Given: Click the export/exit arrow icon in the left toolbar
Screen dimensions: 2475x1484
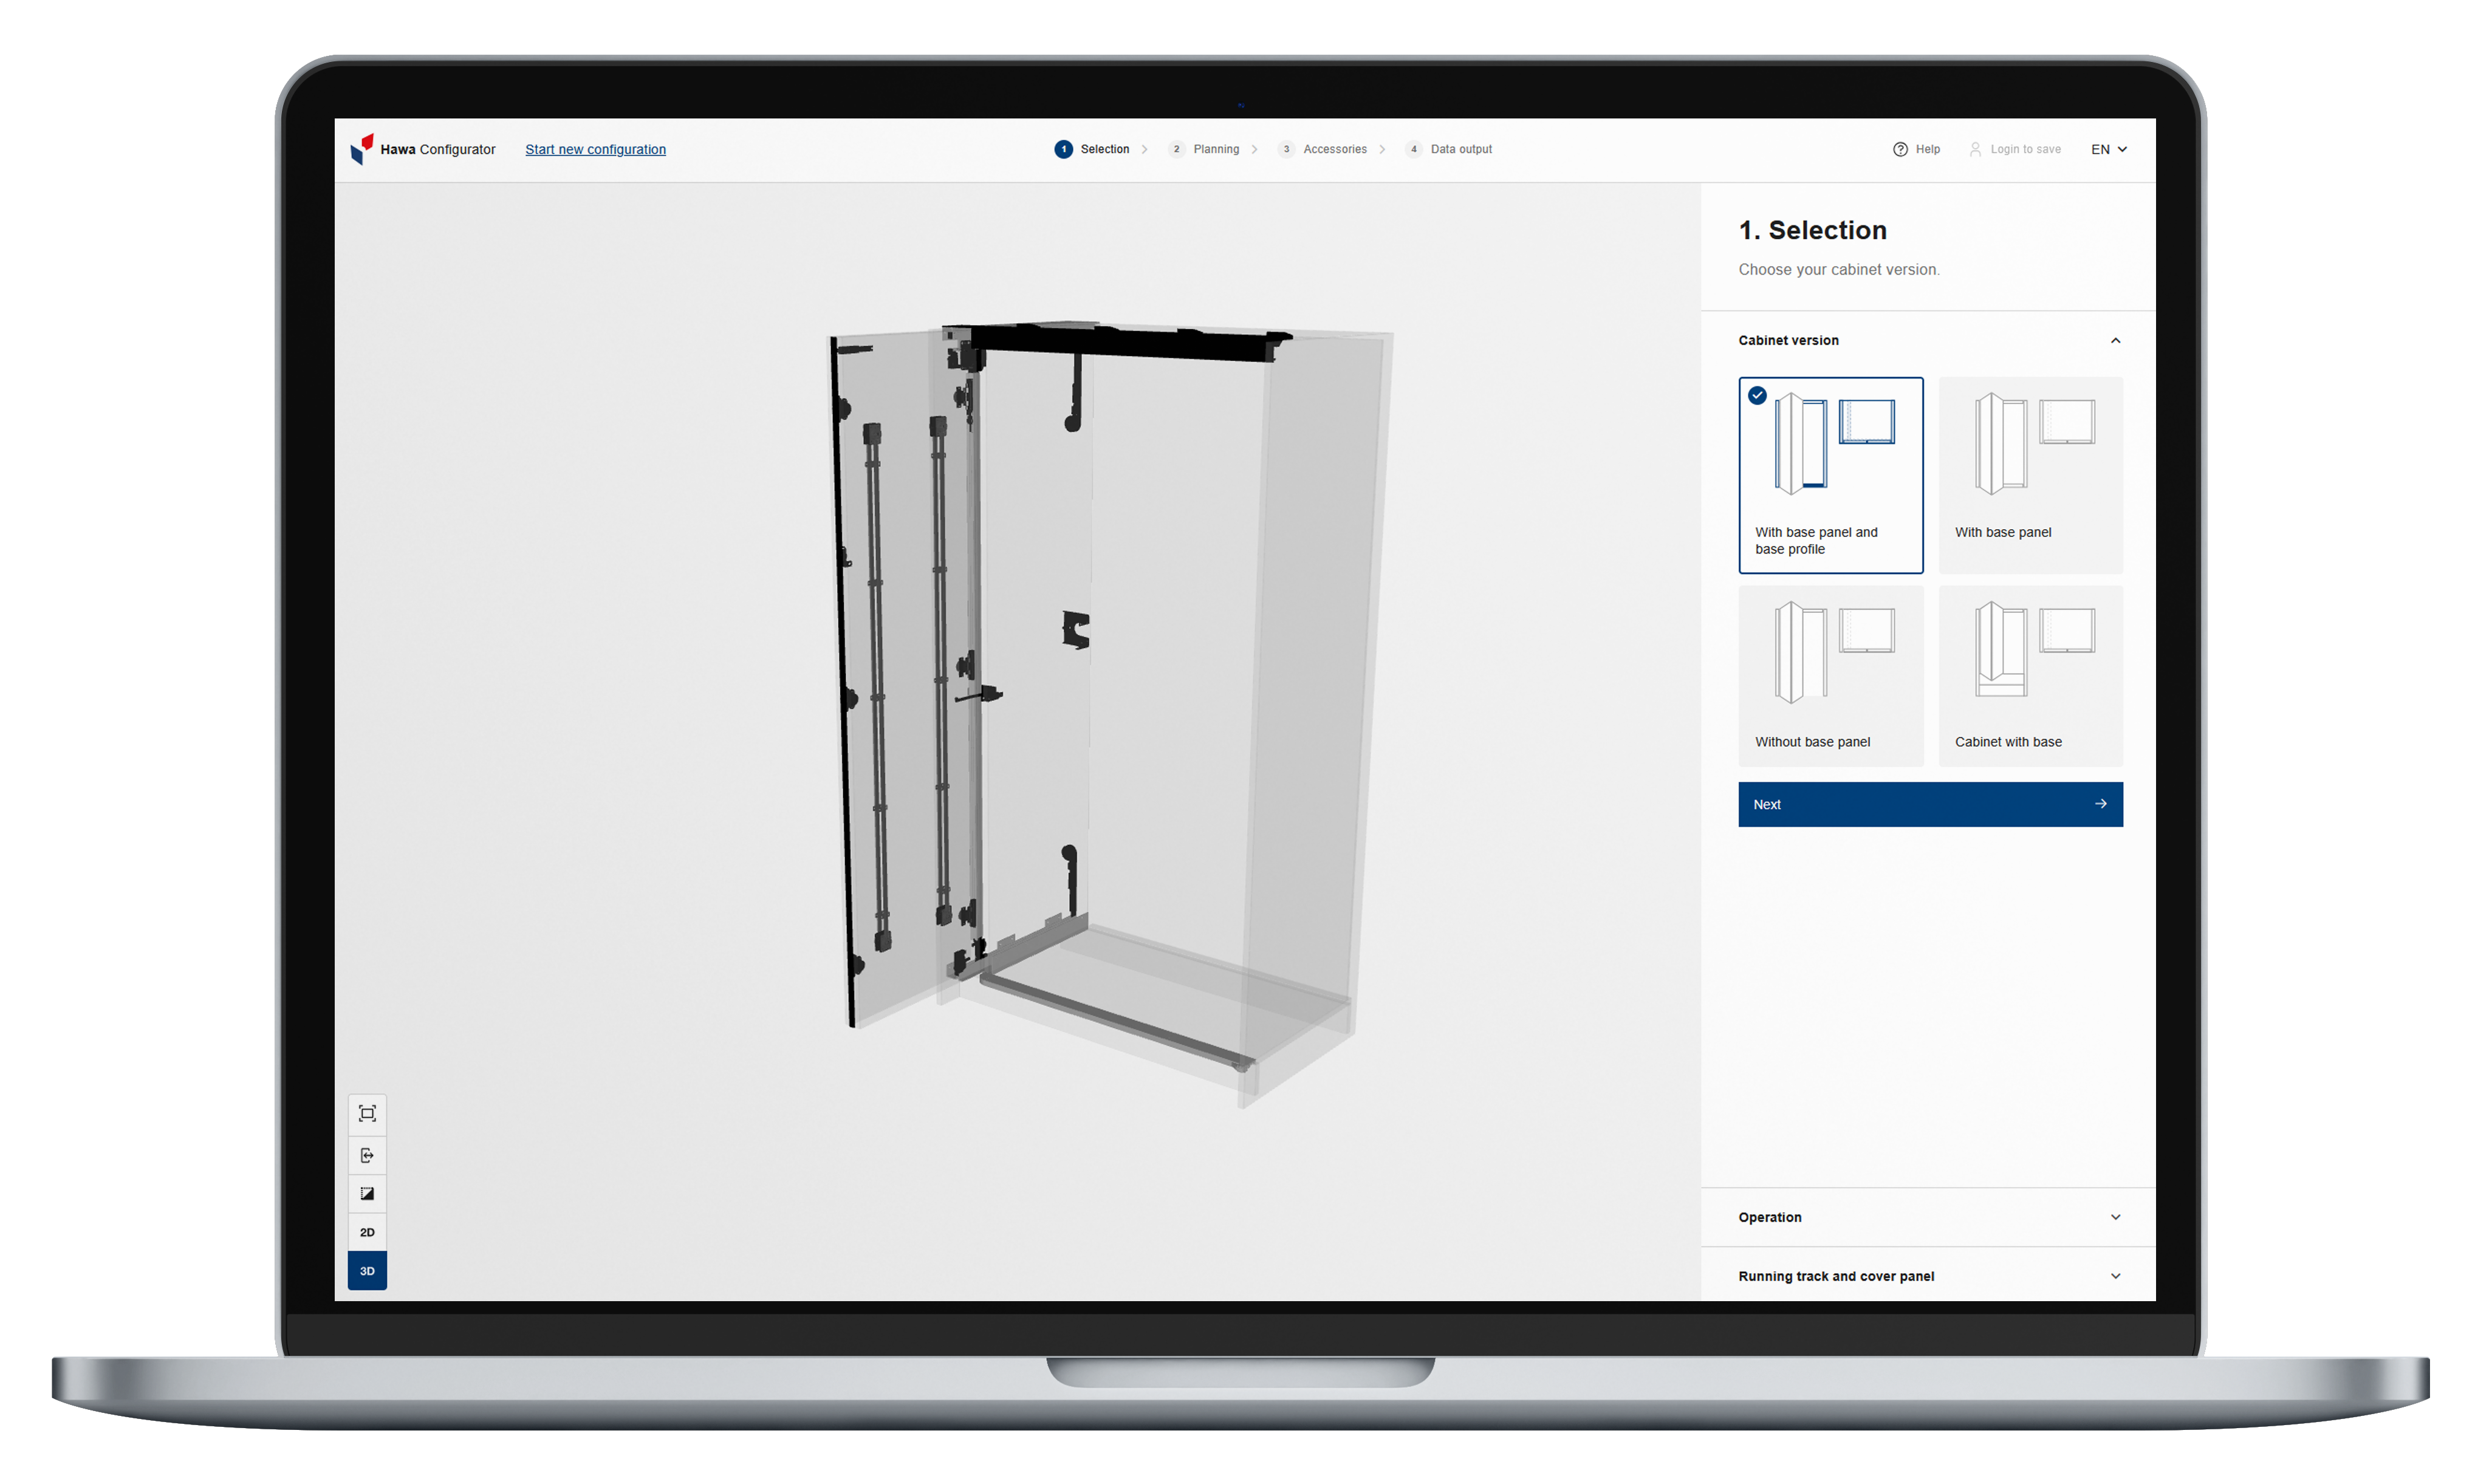Looking at the screenshot, I should [x=367, y=1155].
